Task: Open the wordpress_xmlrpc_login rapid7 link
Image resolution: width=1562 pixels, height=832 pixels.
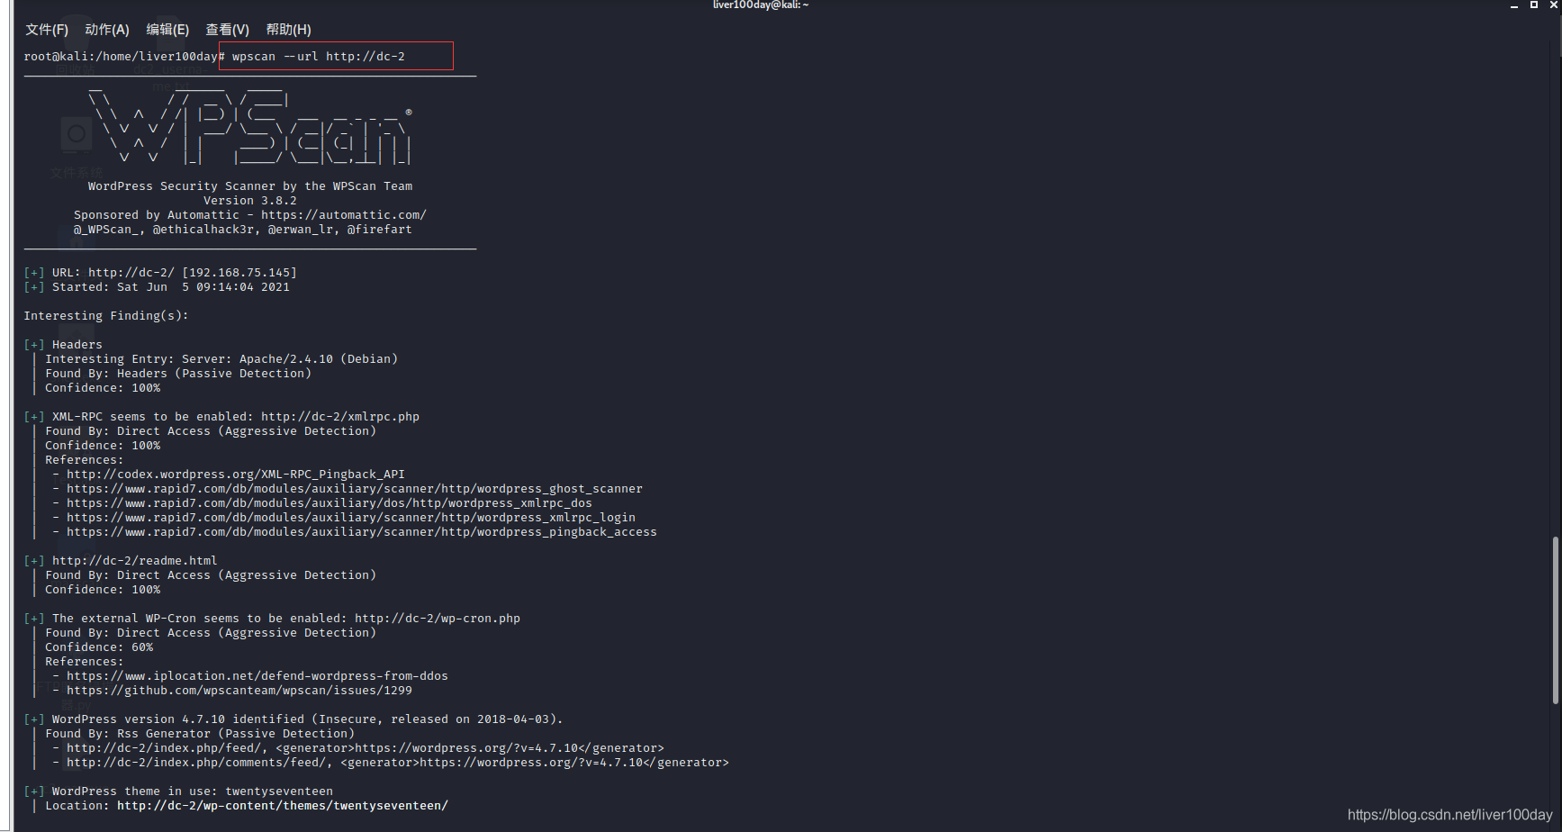Action: 351,517
